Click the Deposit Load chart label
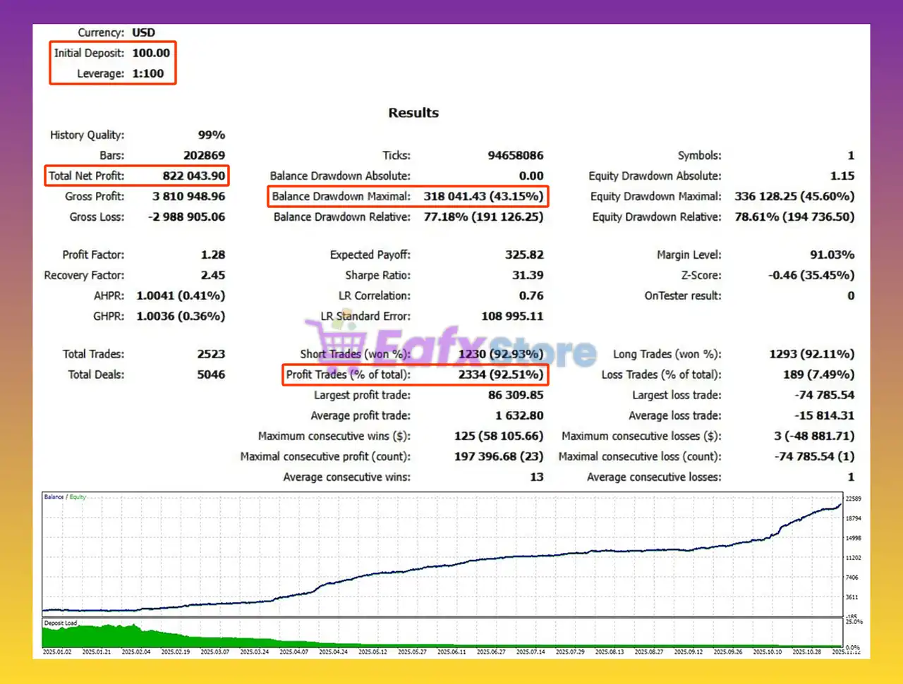The width and height of the screenshot is (903, 684). pos(61,623)
